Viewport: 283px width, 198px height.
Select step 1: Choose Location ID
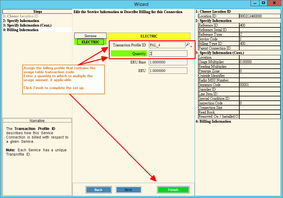coord(21,16)
